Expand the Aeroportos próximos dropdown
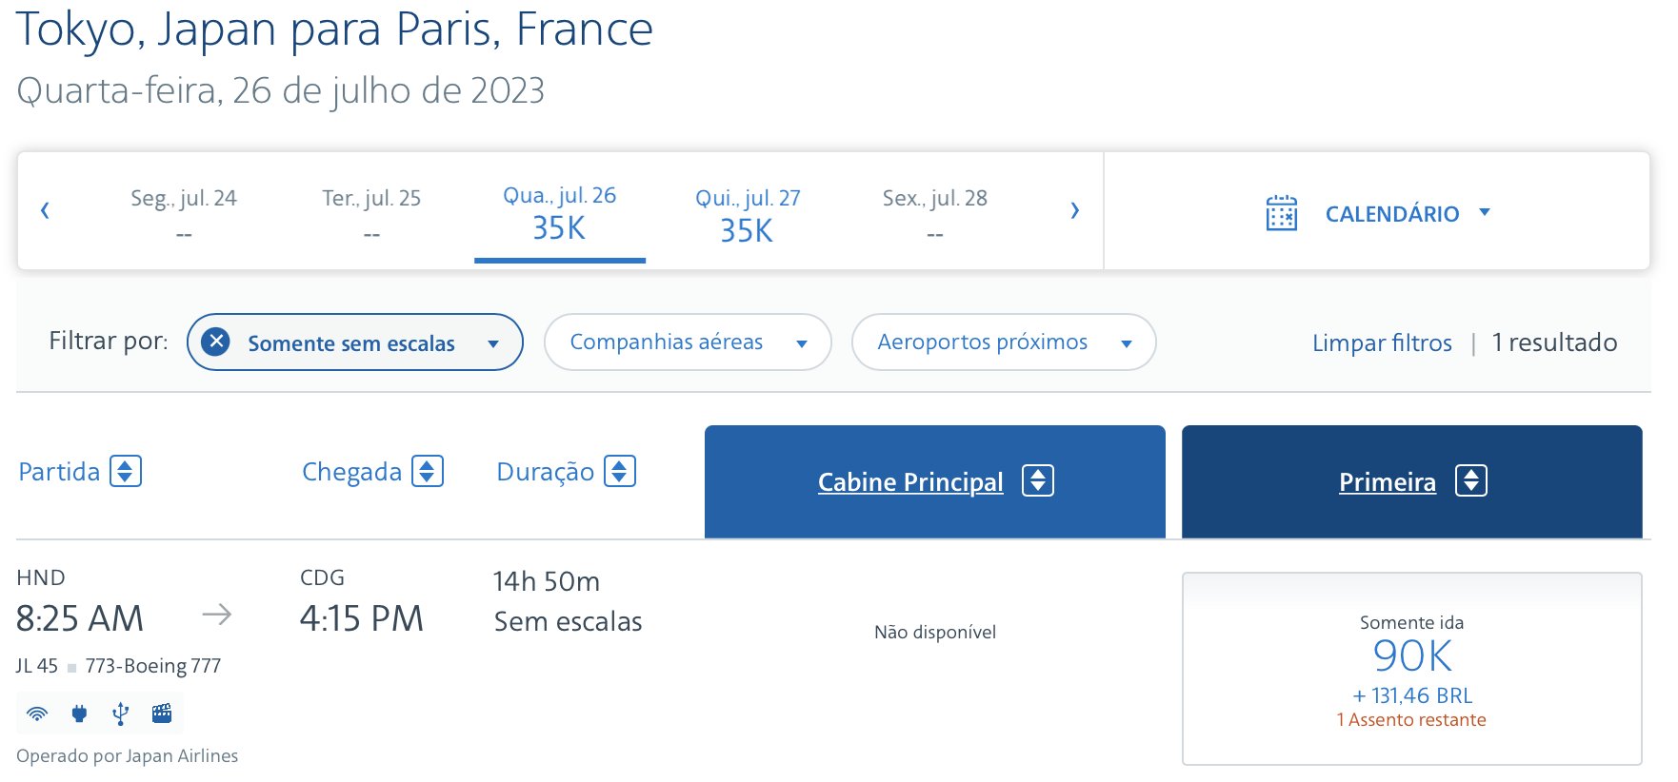 click(x=1004, y=342)
